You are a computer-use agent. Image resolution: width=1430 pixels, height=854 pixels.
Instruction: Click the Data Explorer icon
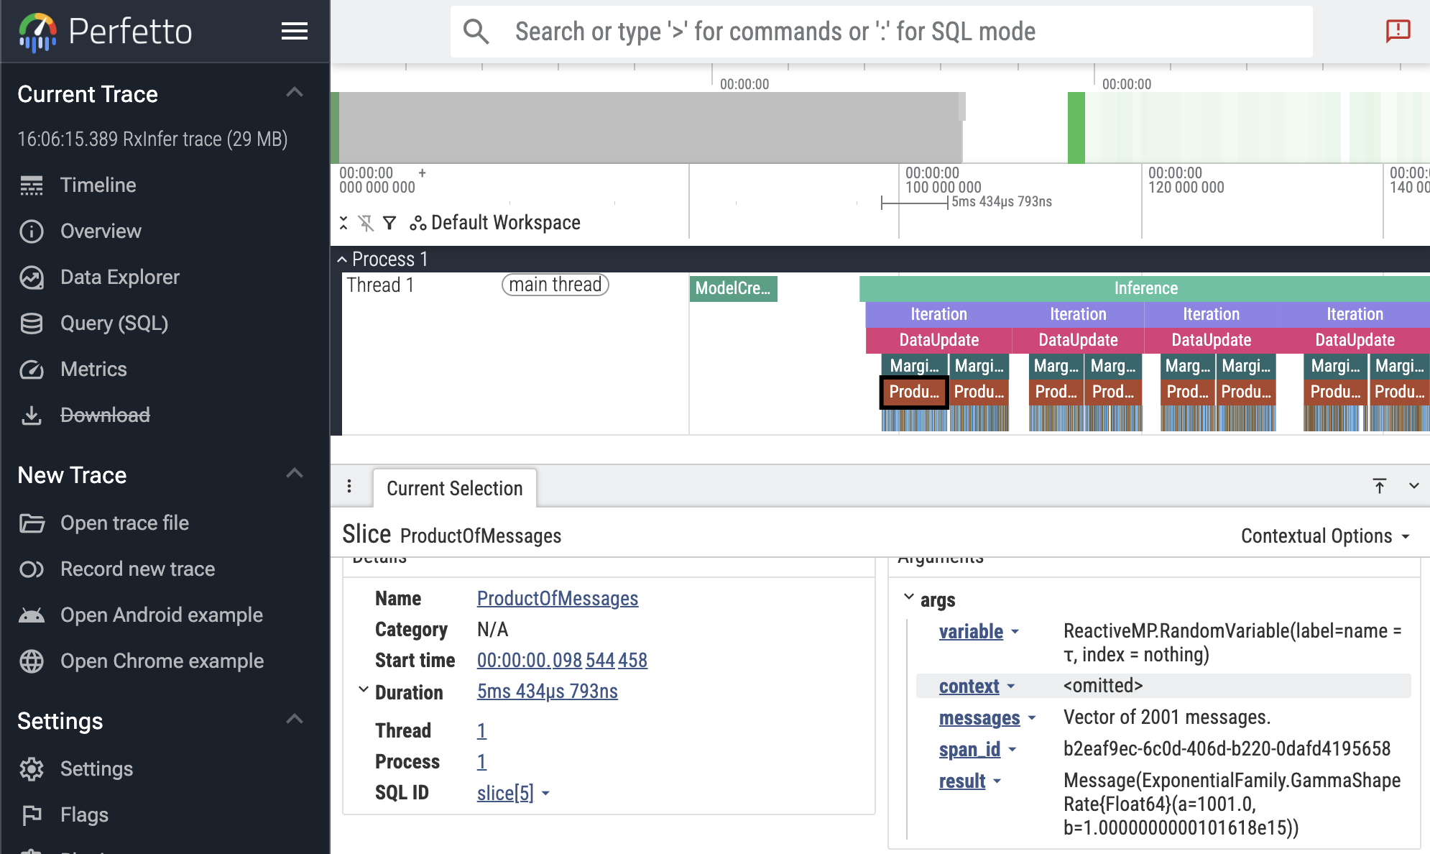(32, 277)
